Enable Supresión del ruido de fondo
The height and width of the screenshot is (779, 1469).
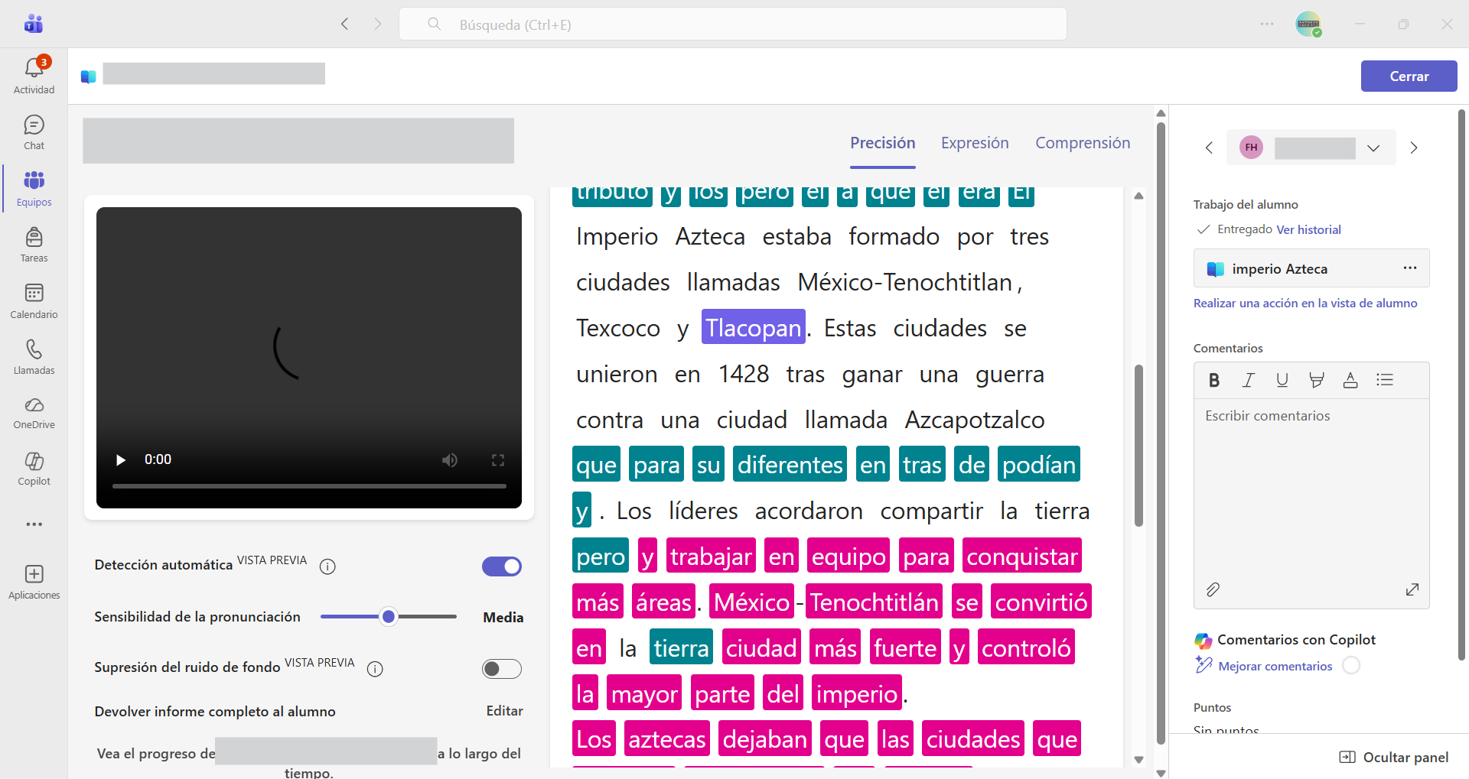coord(502,669)
